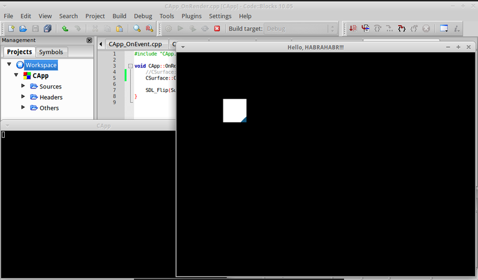
Task: Rebuild project with the circular arrows icon
Action: [205, 29]
